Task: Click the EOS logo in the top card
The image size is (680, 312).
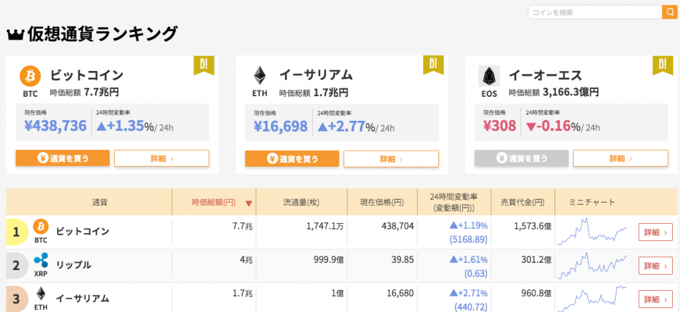Action: tap(489, 76)
